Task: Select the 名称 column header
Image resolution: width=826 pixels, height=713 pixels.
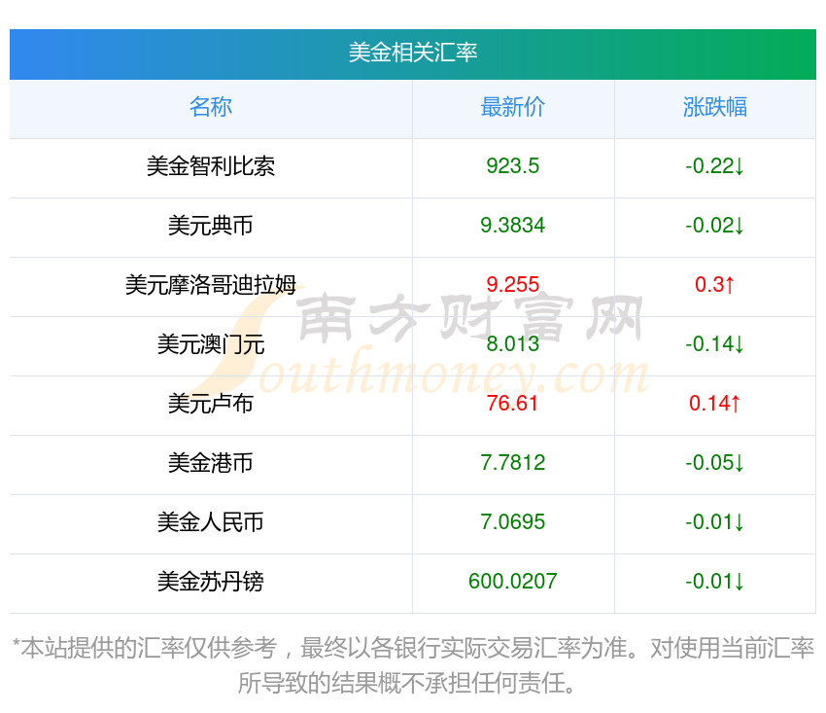Action: [x=211, y=107]
